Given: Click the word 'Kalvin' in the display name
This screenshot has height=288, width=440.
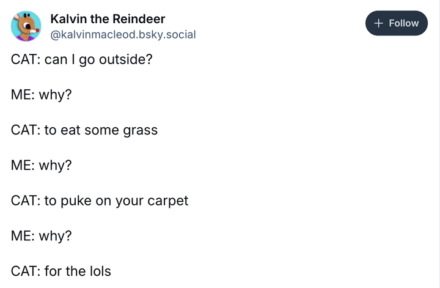Looking at the screenshot, I should point(68,19).
